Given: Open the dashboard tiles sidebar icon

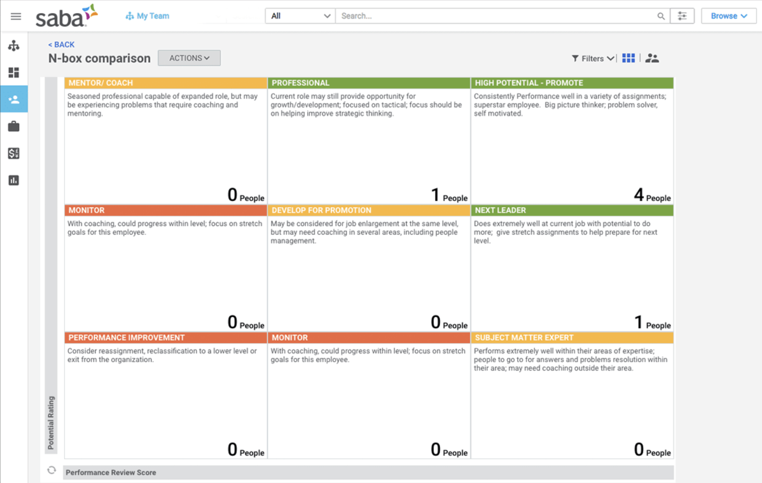Looking at the screenshot, I should tap(14, 72).
